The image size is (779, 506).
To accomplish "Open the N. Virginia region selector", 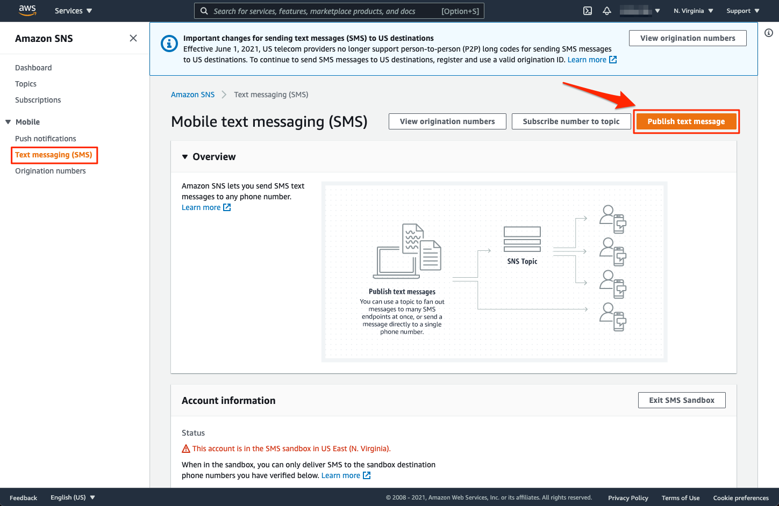I will pyautogui.click(x=694, y=11).
